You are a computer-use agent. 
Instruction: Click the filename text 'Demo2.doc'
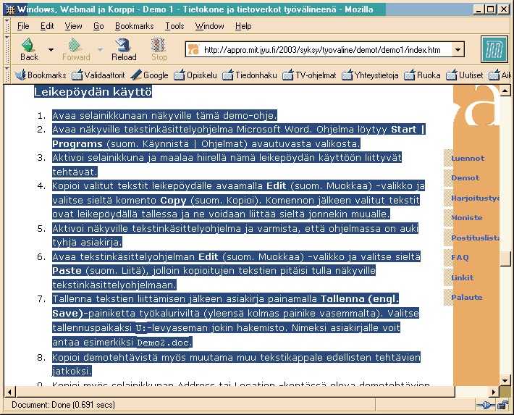point(163,343)
